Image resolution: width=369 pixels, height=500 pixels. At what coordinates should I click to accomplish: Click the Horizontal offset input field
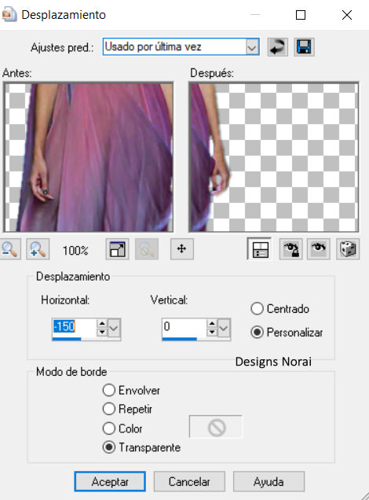point(74,327)
